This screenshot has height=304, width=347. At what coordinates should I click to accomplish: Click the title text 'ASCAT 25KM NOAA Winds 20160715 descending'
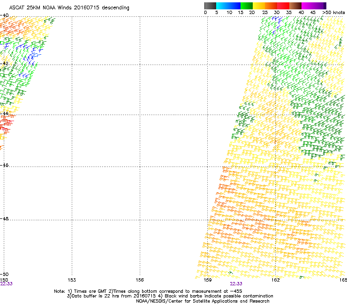(x=69, y=8)
